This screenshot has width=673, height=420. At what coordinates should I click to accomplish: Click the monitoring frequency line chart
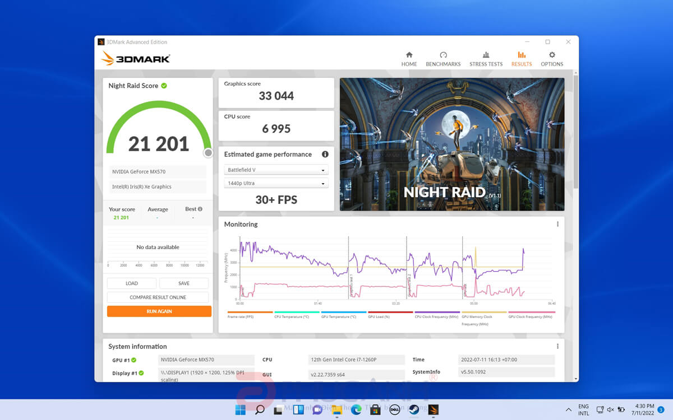point(395,268)
